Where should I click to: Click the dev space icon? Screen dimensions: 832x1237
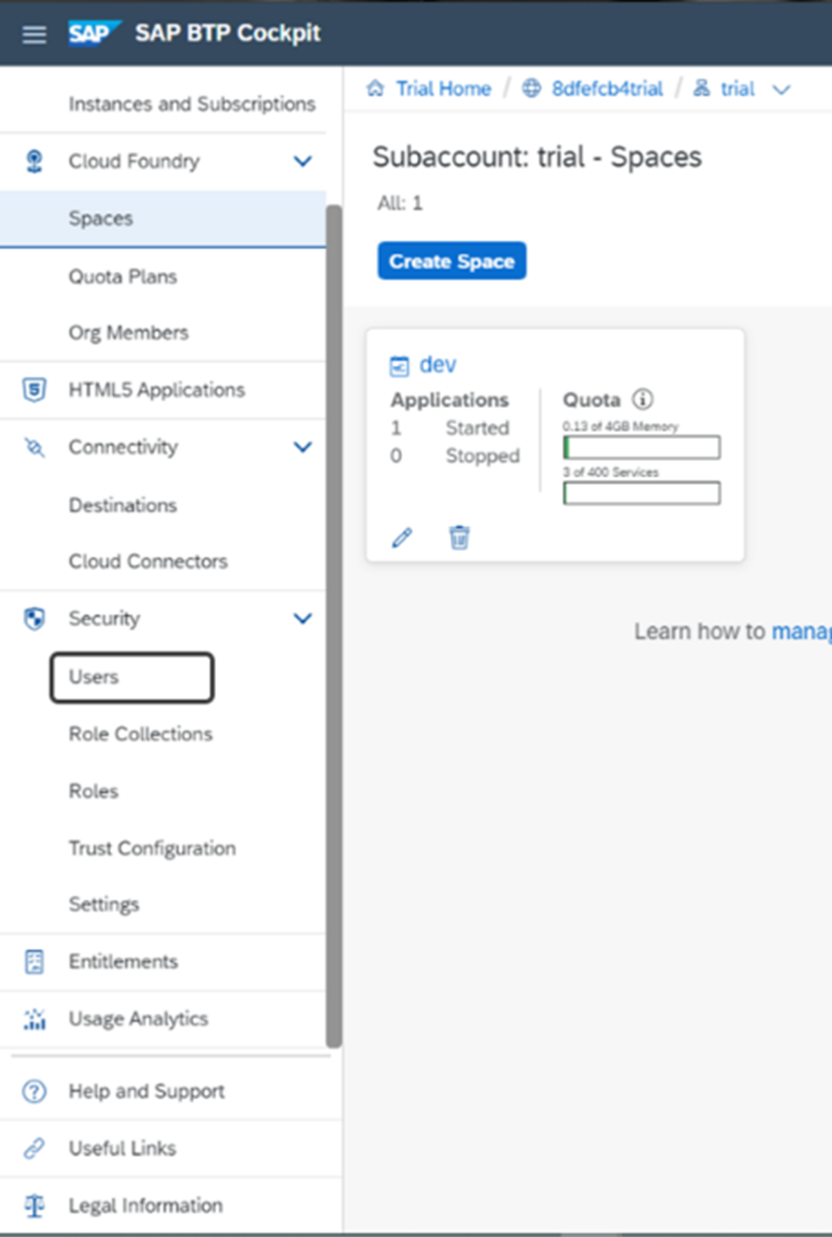[x=399, y=366]
